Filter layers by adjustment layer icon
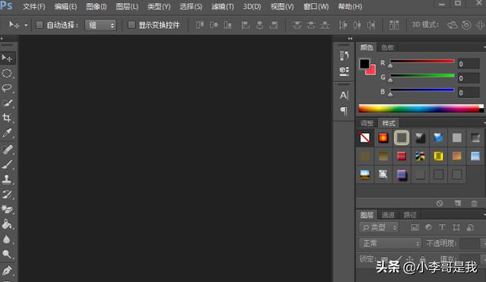486x282 pixels. click(428, 227)
